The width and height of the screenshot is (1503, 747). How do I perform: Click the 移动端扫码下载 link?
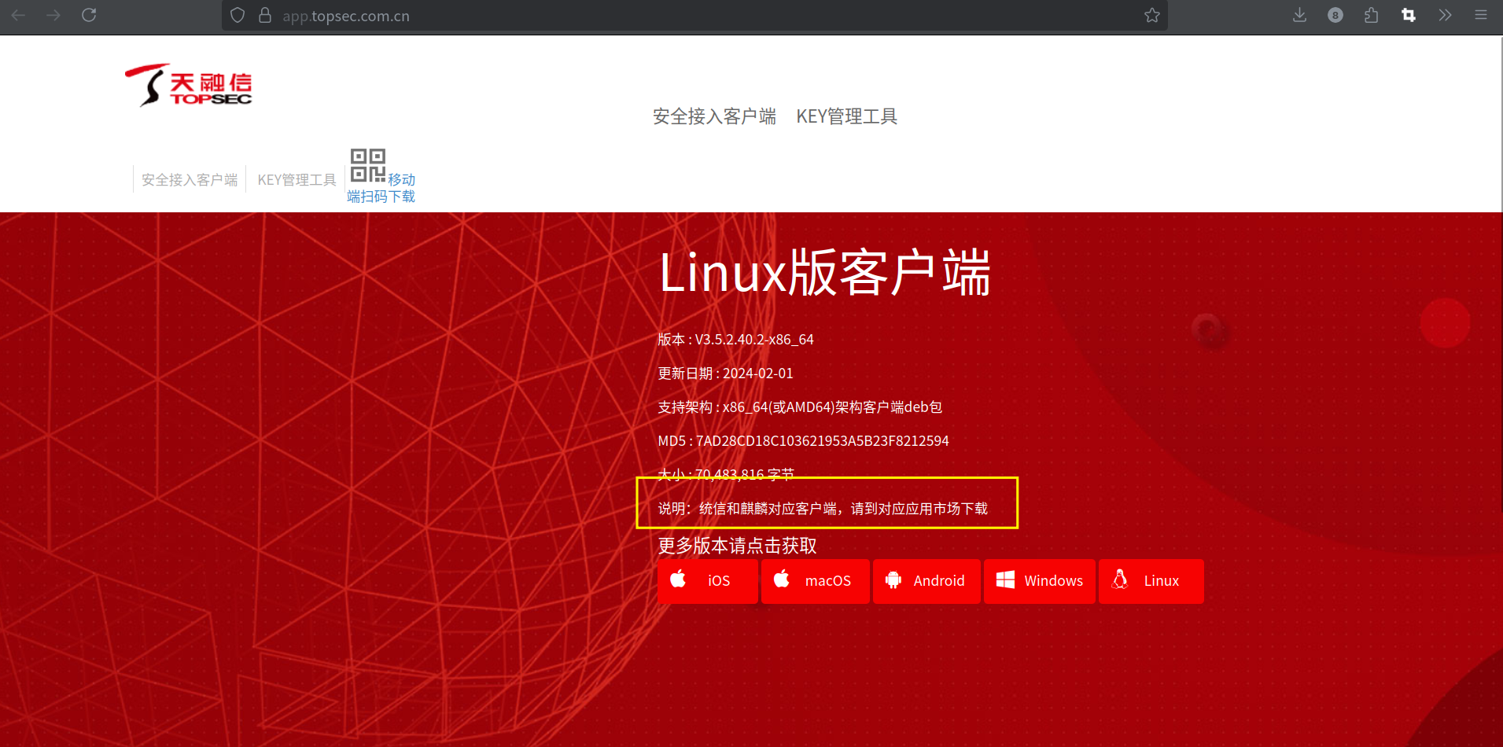tap(381, 188)
